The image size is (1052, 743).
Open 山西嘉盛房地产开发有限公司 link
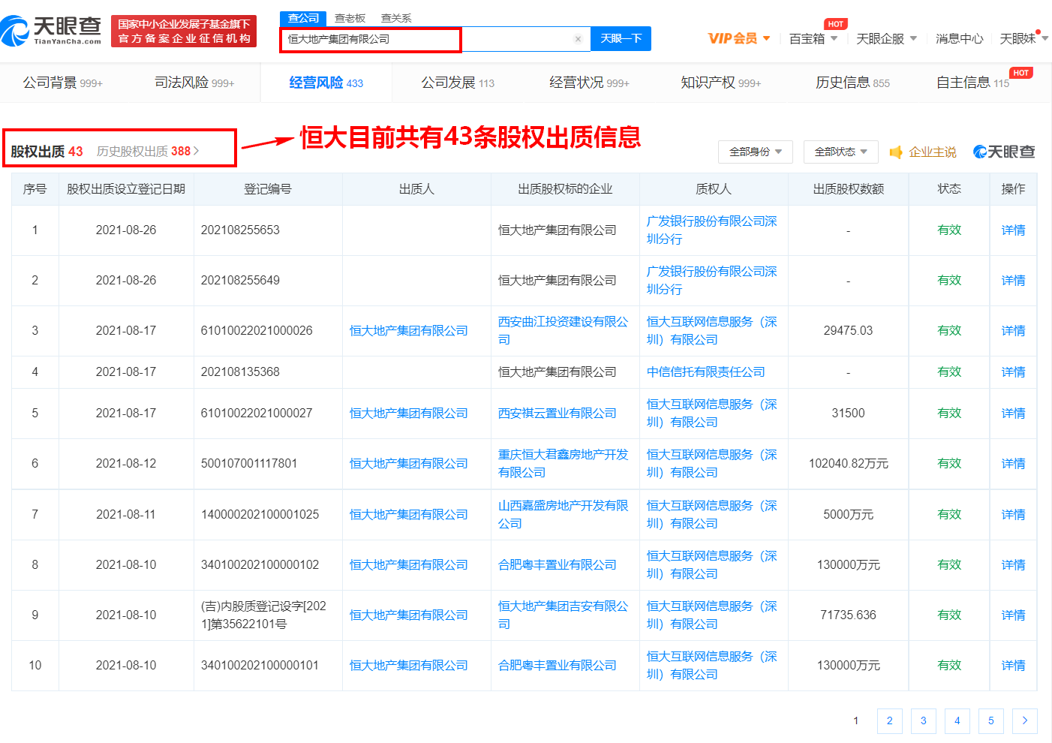click(x=563, y=515)
